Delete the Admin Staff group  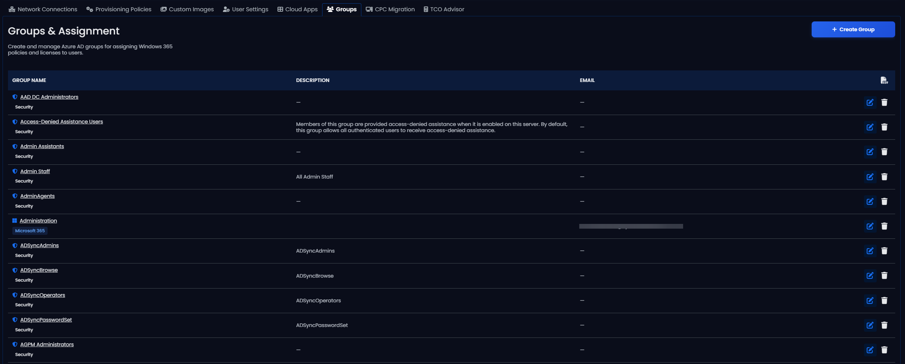pos(884,177)
